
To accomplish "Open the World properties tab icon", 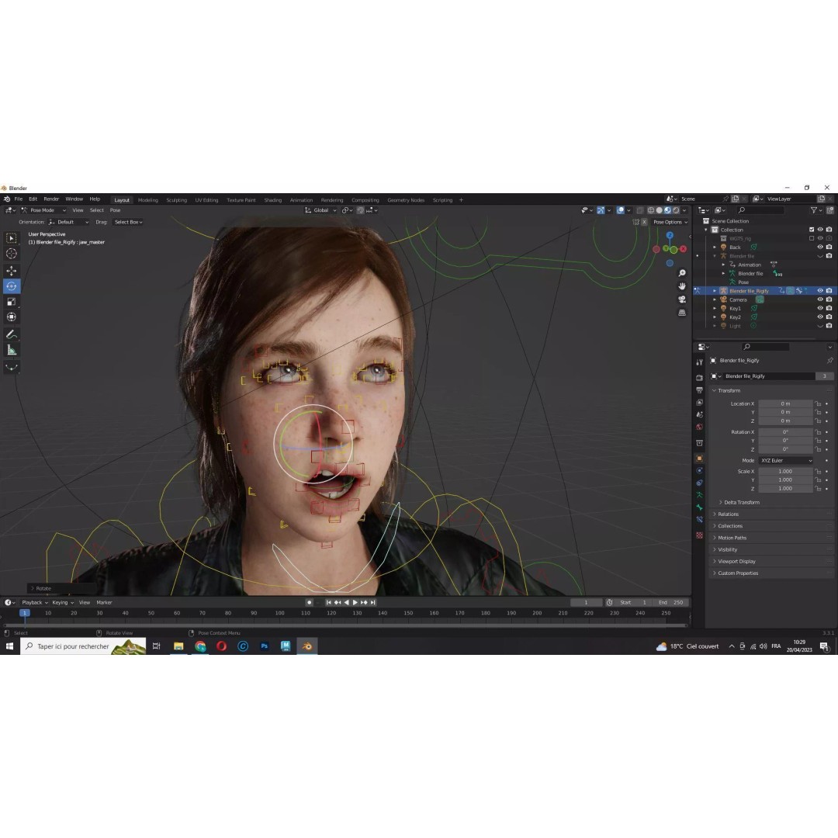I will click(x=699, y=427).
